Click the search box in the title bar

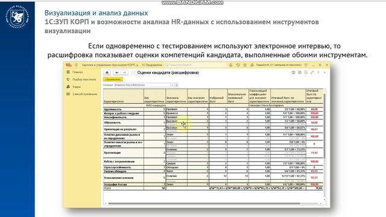(195, 65)
